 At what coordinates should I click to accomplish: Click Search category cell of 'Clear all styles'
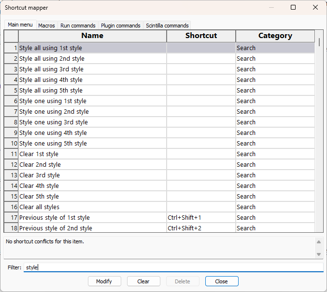(275, 207)
